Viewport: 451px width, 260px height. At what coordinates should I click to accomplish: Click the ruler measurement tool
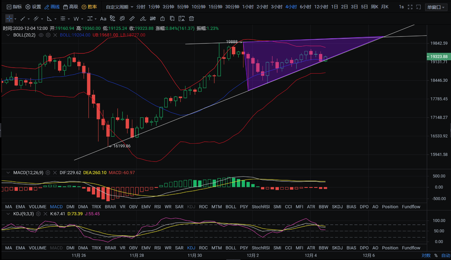pos(132,19)
